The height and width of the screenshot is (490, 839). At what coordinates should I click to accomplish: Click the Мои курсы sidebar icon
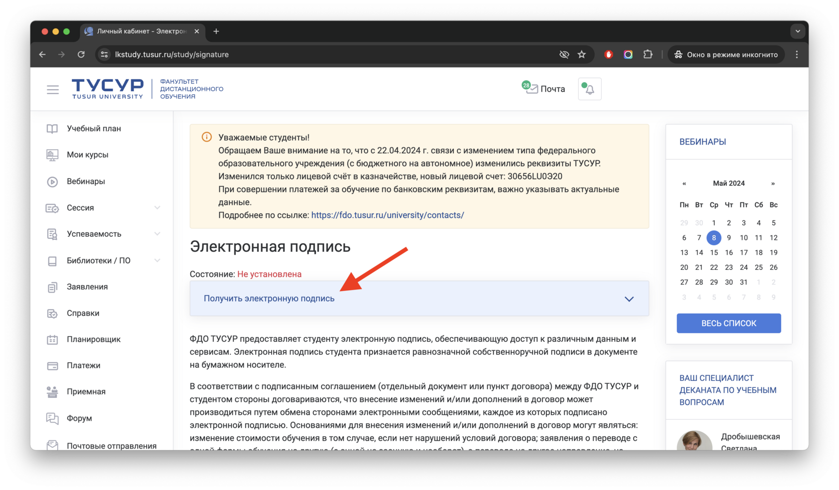coord(52,155)
